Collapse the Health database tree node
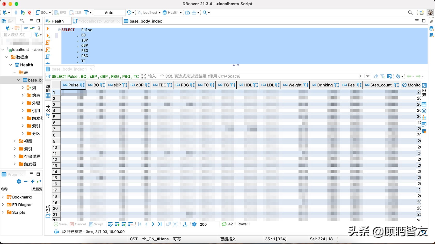The width and height of the screenshot is (435, 244). 11,65
